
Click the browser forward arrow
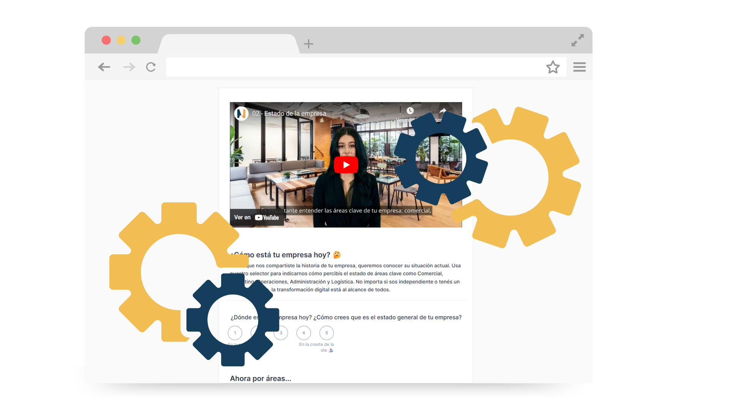[x=129, y=67]
